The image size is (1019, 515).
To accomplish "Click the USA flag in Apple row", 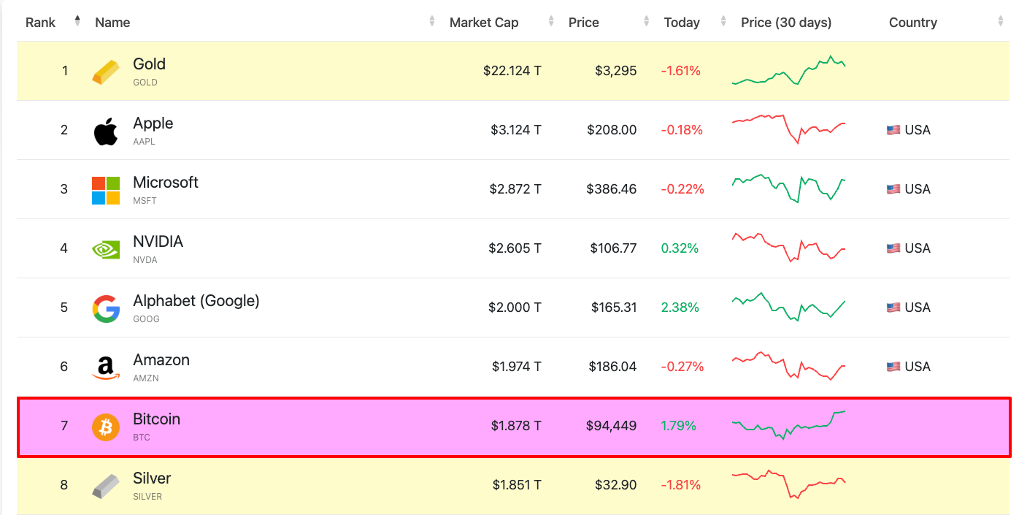I will [x=893, y=130].
